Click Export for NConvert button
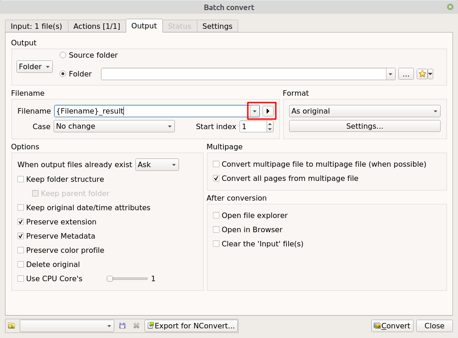This screenshot has height=338, width=458. pos(191,326)
